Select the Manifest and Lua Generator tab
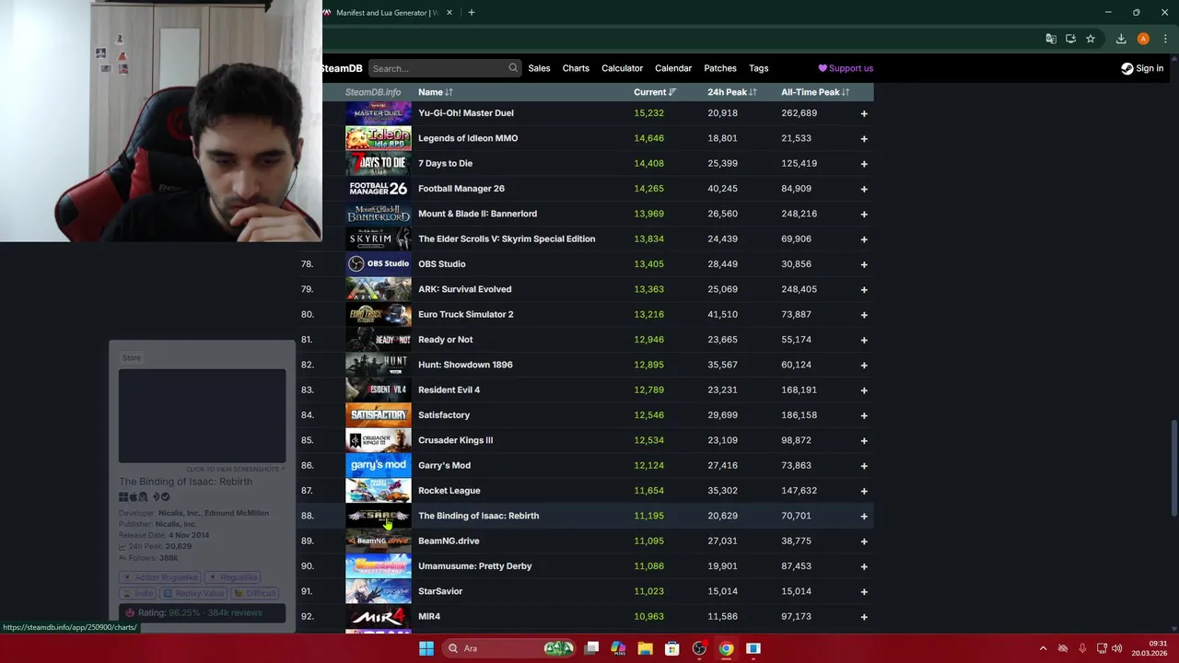The image size is (1179, 663). pyautogui.click(x=387, y=12)
